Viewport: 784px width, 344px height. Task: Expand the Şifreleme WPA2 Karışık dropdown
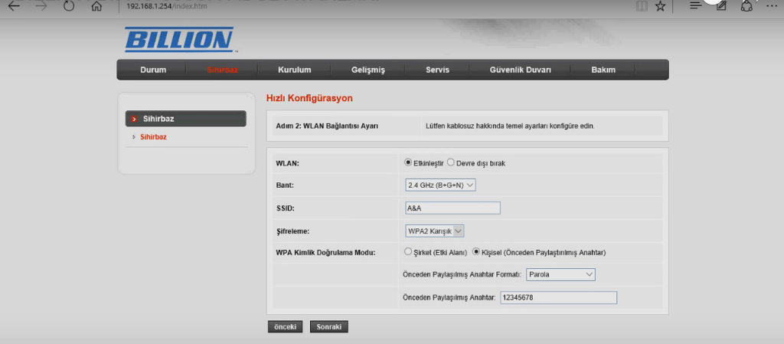(x=434, y=230)
